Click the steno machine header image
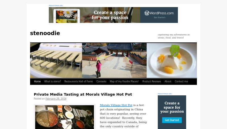The width and height of the screenshot is (227, 129). (56, 60)
